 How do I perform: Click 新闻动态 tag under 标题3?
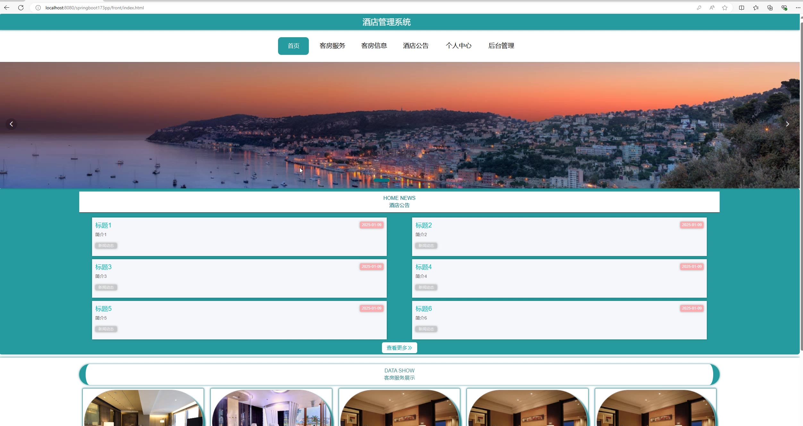click(x=106, y=287)
